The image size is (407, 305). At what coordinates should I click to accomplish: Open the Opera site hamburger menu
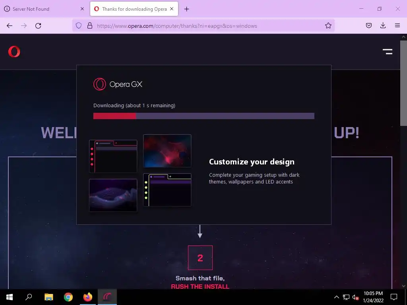point(388,52)
